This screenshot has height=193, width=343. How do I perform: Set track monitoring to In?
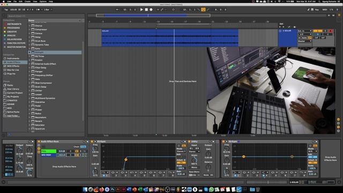click(300, 38)
